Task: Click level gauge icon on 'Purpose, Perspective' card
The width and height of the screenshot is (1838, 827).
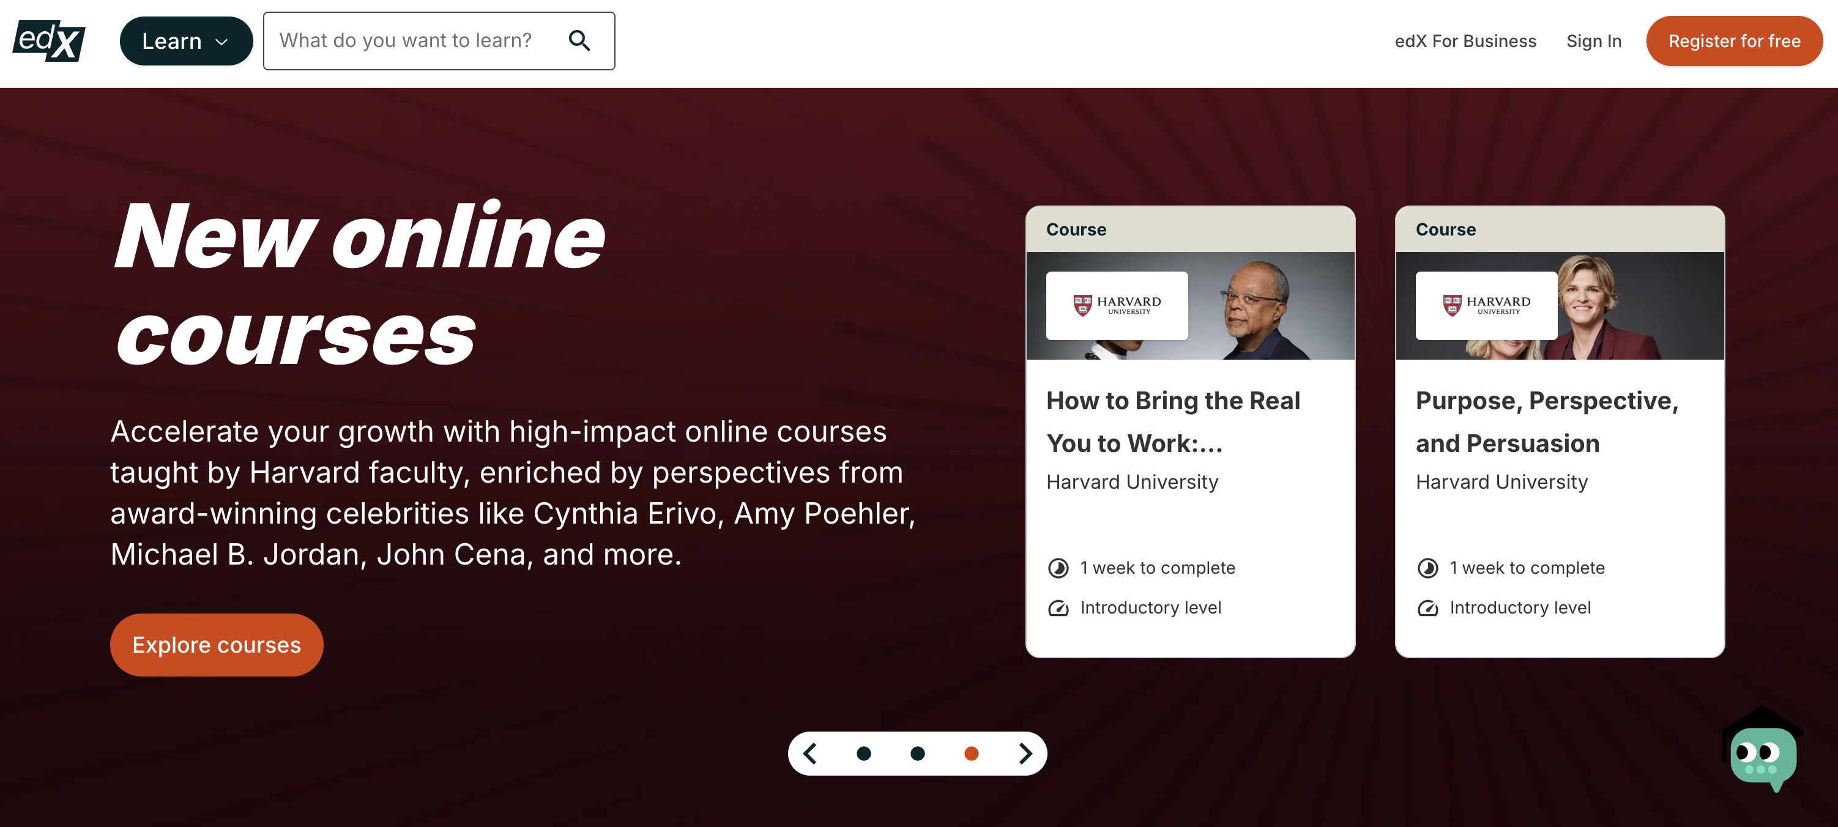Action: point(1427,608)
